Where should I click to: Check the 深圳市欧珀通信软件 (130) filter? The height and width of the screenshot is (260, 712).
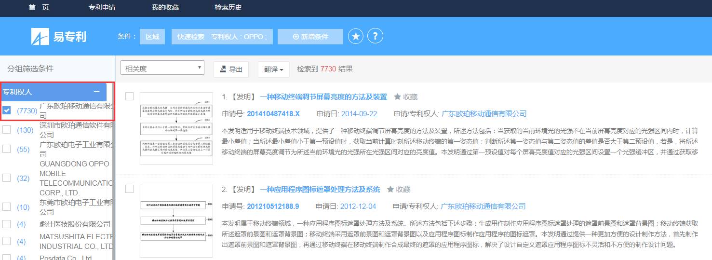click(7, 130)
